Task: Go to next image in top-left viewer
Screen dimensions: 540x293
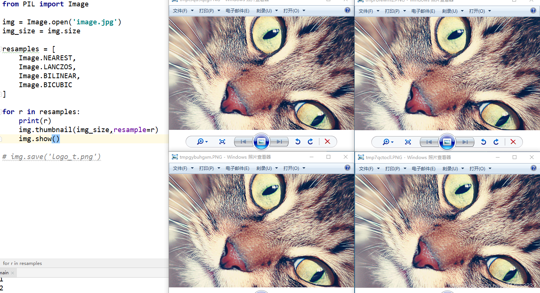Action: pyautogui.click(x=279, y=141)
